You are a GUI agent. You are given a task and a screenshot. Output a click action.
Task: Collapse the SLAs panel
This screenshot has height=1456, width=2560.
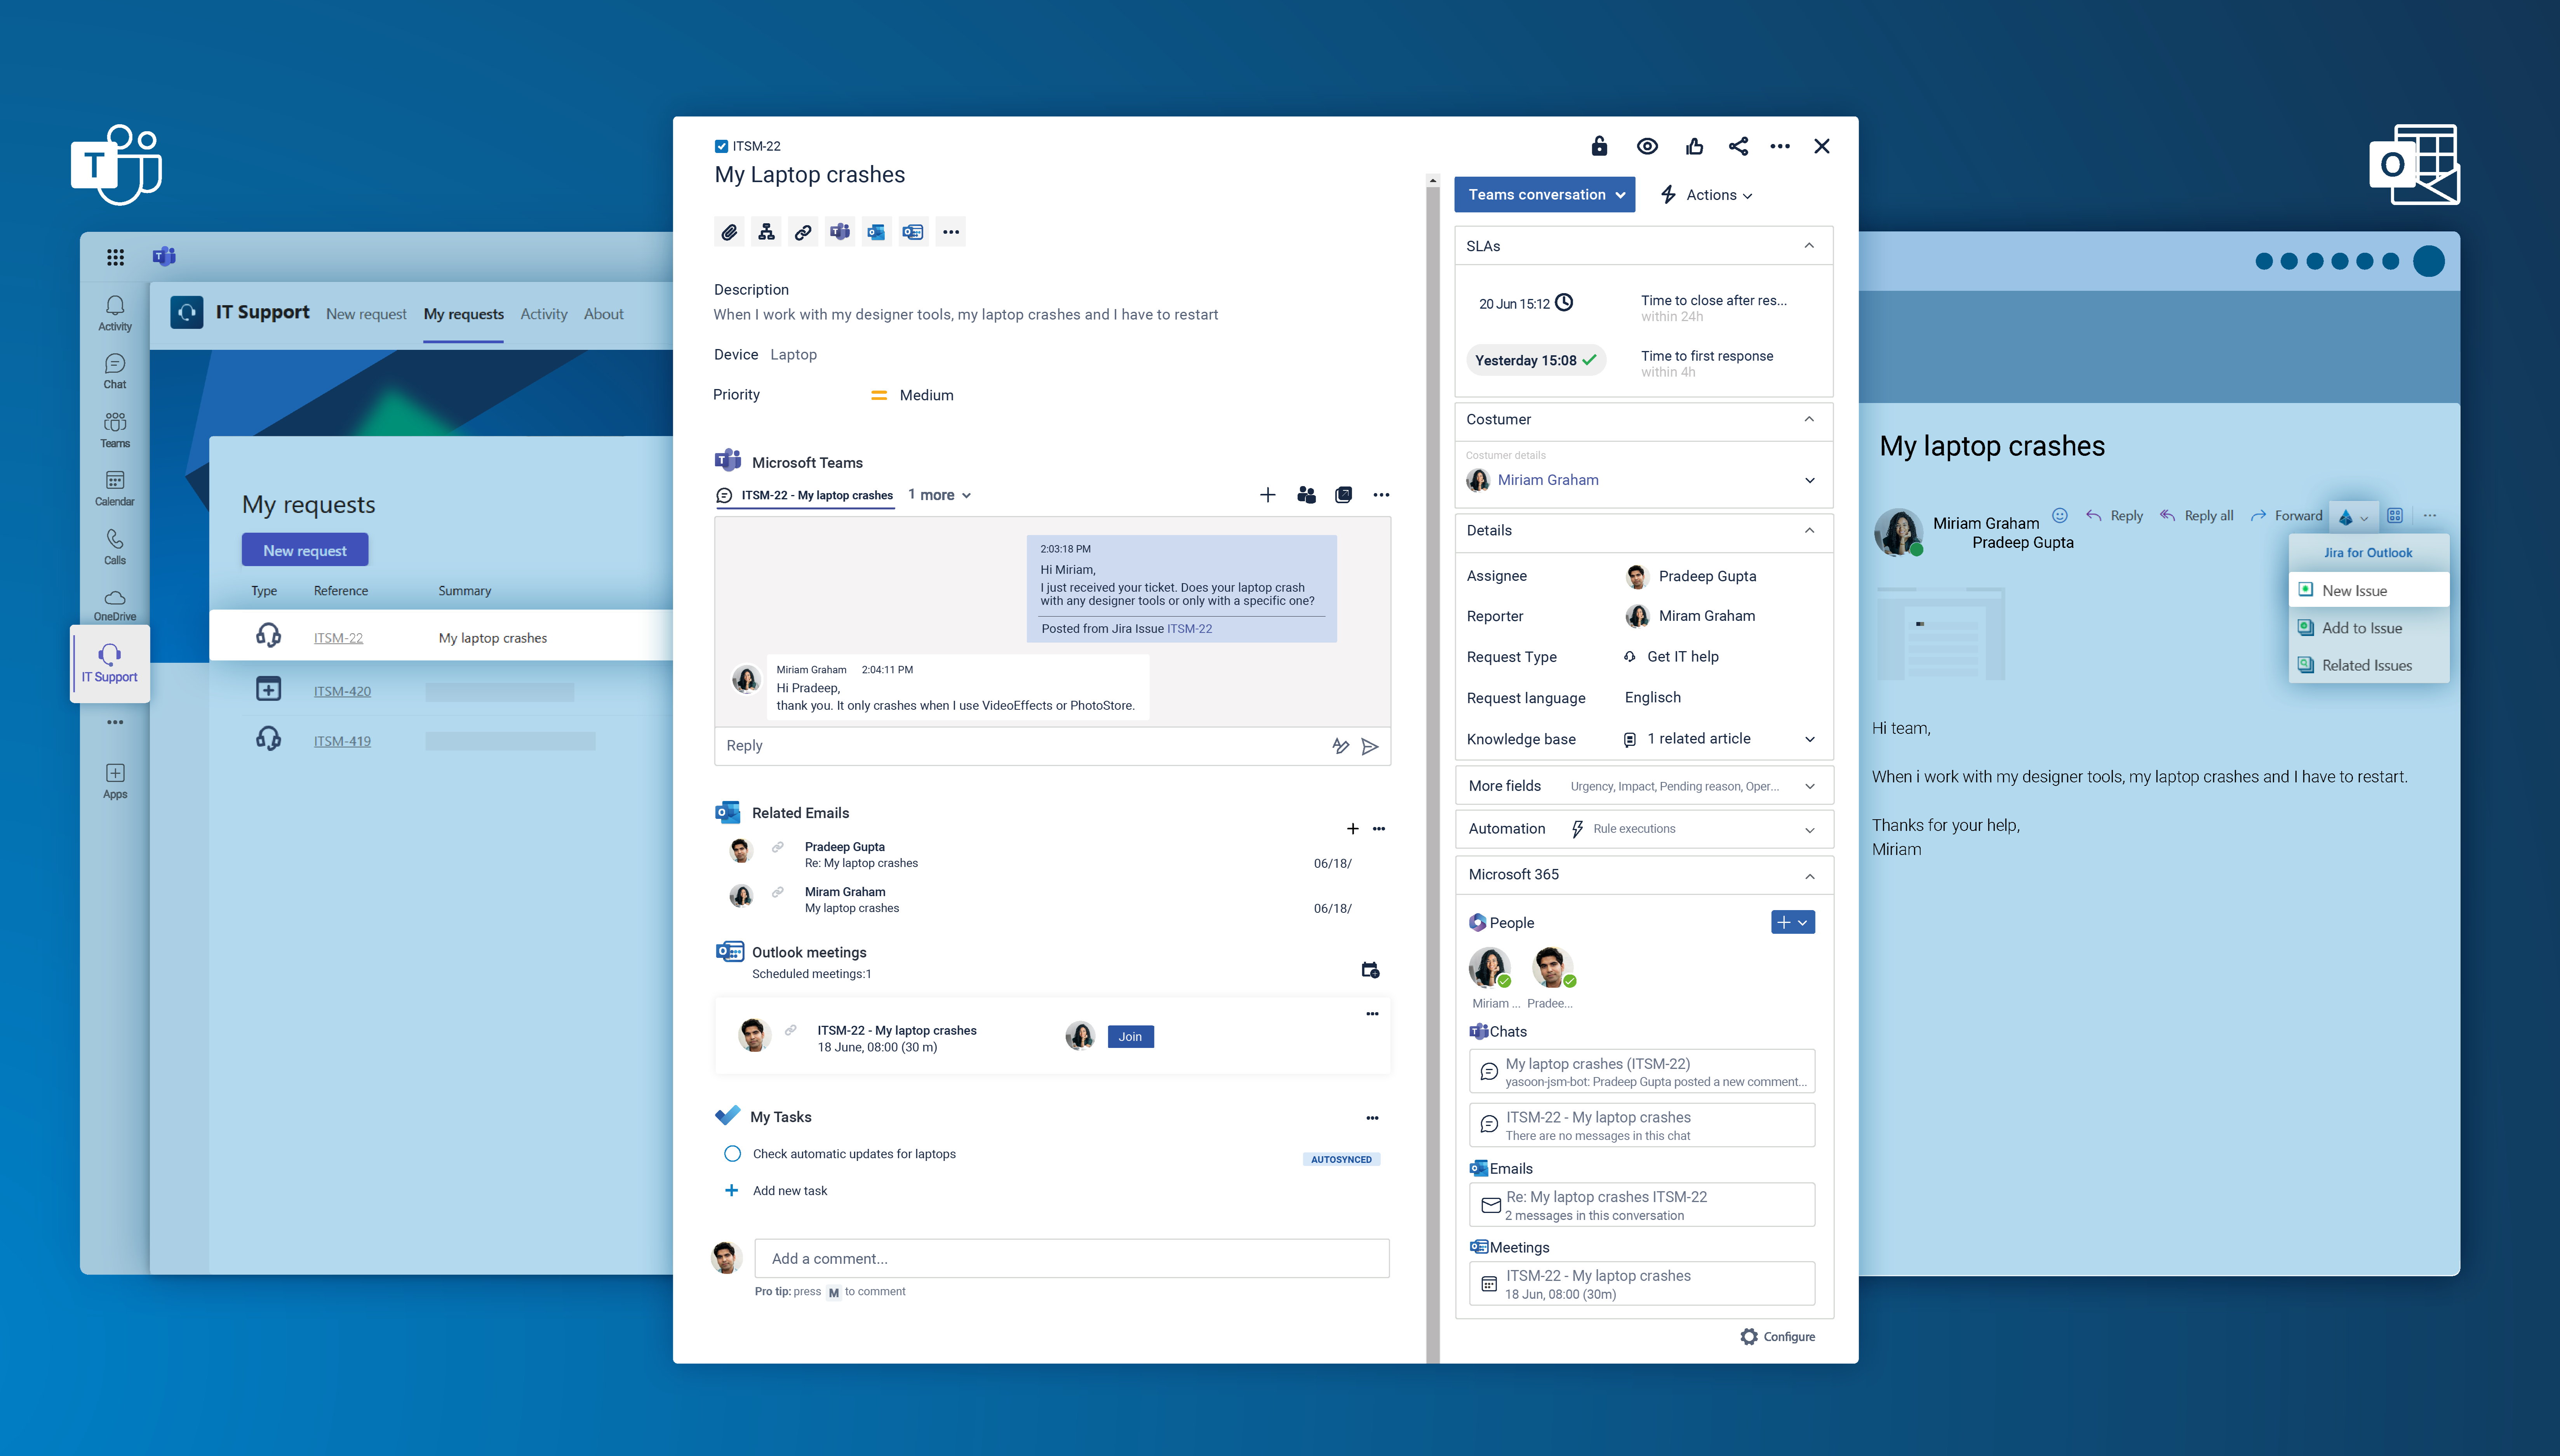1809,246
